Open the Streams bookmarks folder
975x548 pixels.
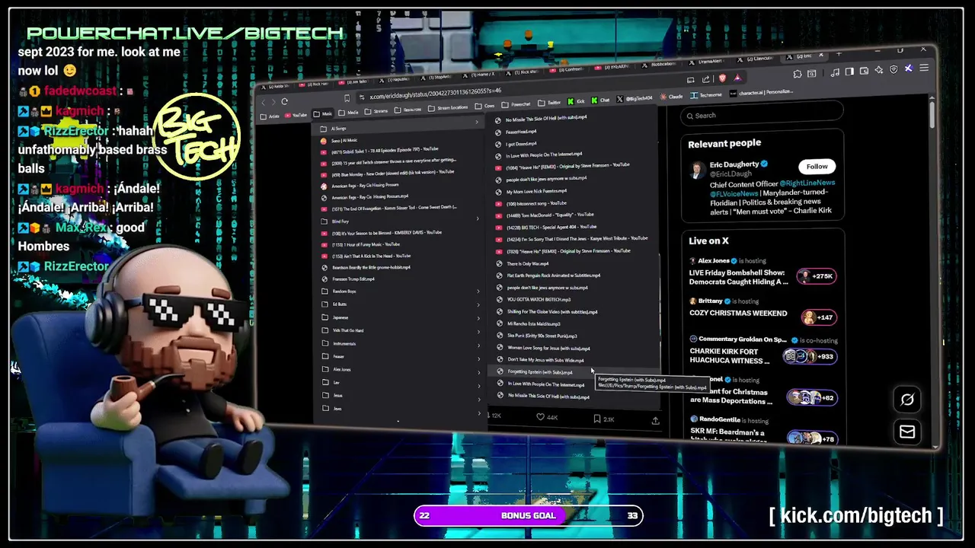376,111
